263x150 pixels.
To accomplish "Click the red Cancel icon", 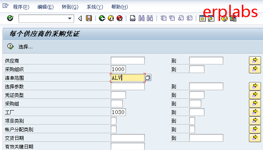I will click(120, 18).
